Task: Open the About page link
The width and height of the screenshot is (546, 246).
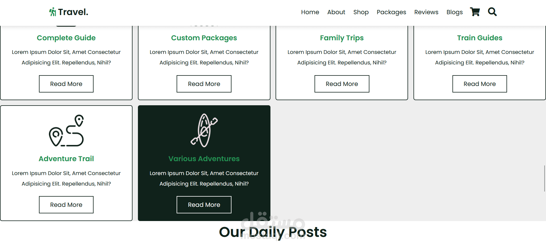Action: pos(336,12)
